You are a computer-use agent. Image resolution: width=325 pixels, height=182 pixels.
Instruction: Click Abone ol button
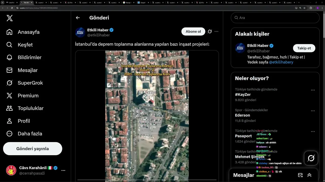(193, 32)
